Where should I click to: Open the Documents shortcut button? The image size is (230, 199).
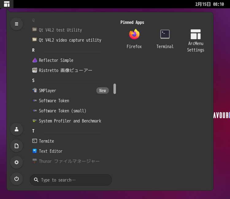17,146
